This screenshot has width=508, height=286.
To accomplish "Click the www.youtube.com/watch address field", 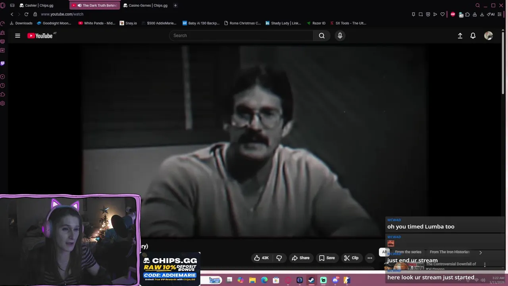I will point(62,14).
